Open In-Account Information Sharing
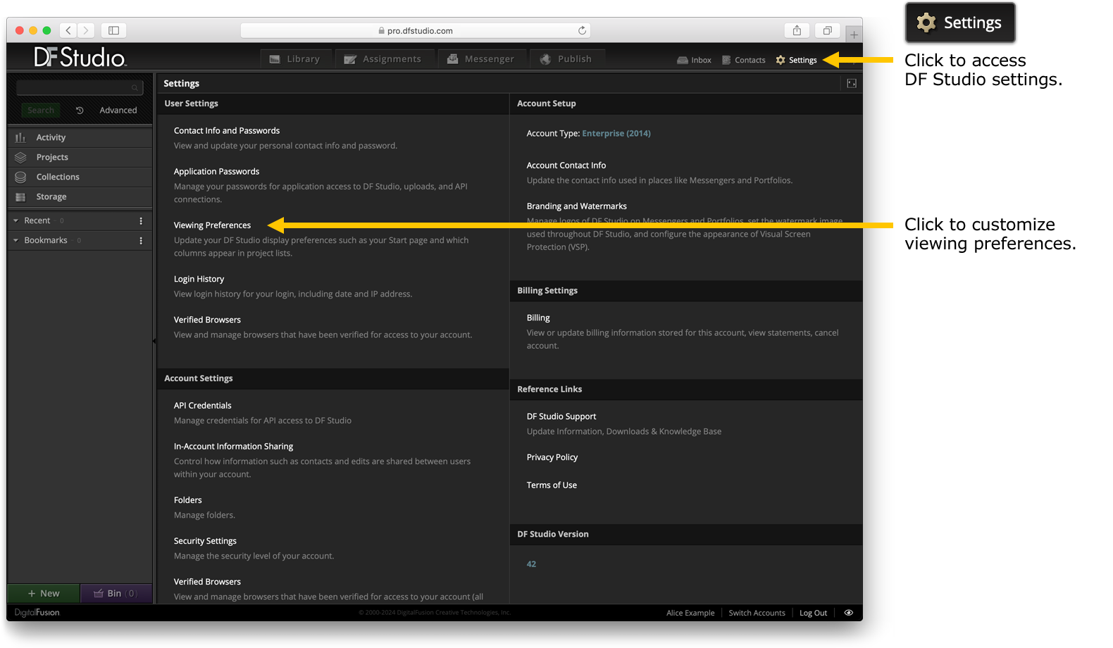This screenshot has width=1113, height=648. coord(233,447)
